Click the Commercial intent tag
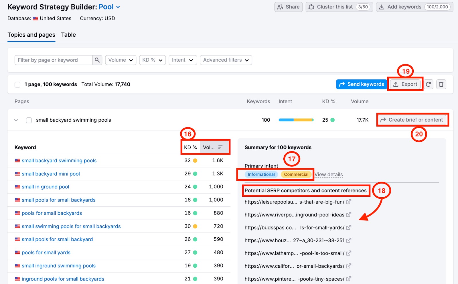Viewport: 458px width, 284px height. click(x=296, y=174)
